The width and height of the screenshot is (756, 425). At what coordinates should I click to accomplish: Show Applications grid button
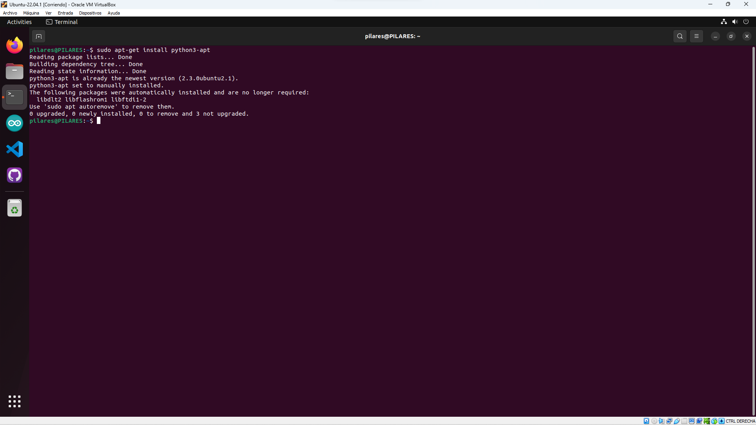pos(15,401)
